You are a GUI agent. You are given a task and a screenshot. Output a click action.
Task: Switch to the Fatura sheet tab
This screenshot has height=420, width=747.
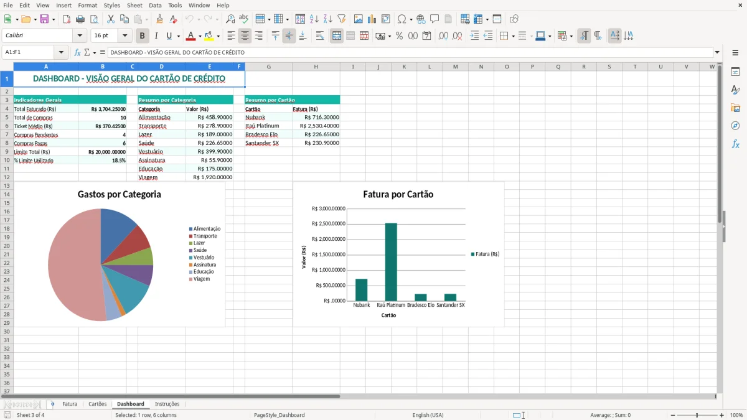point(70,404)
